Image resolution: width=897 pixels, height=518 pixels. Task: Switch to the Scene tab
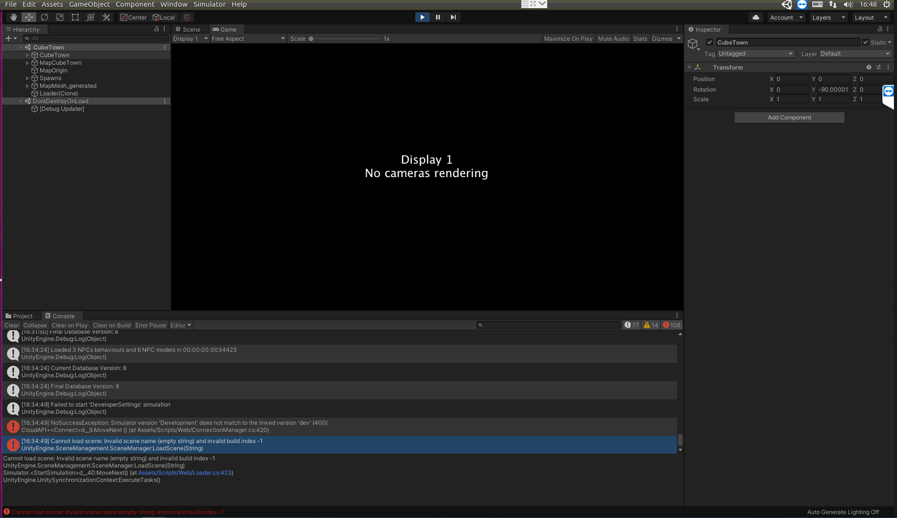190,29
